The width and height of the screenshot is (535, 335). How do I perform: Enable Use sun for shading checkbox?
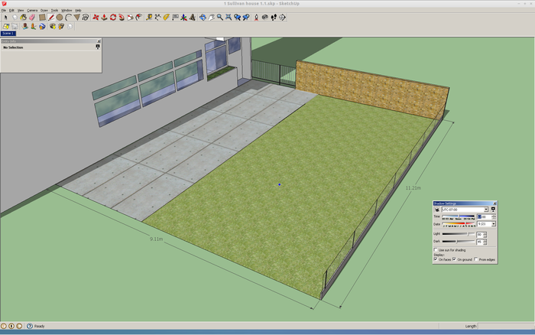[436, 250]
